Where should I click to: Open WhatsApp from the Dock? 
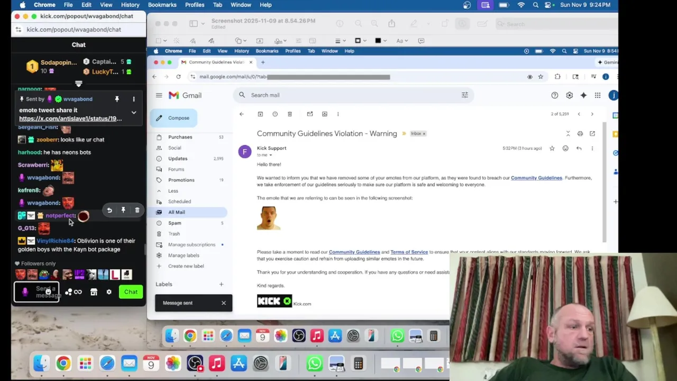[x=314, y=363]
